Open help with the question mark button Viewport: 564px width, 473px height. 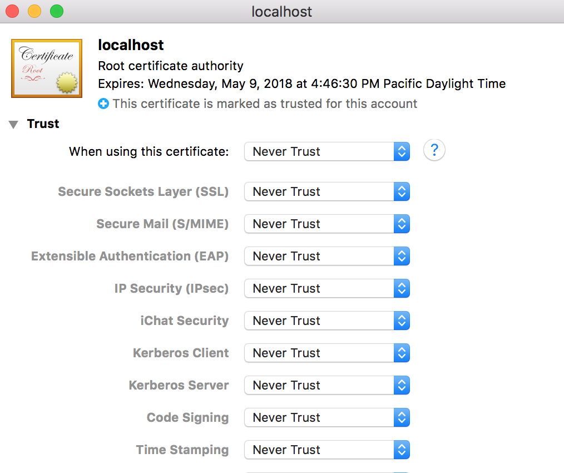click(x=434, y=150)
